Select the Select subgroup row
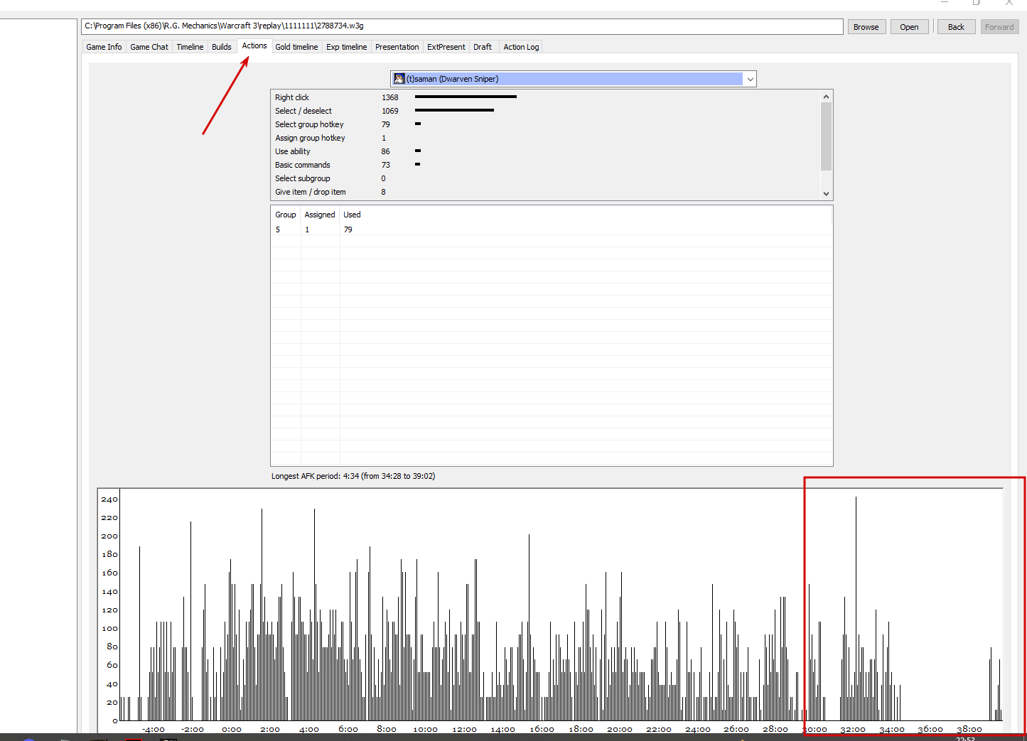The height and width of the screenshot is (741, 1027). click(545, 178)
